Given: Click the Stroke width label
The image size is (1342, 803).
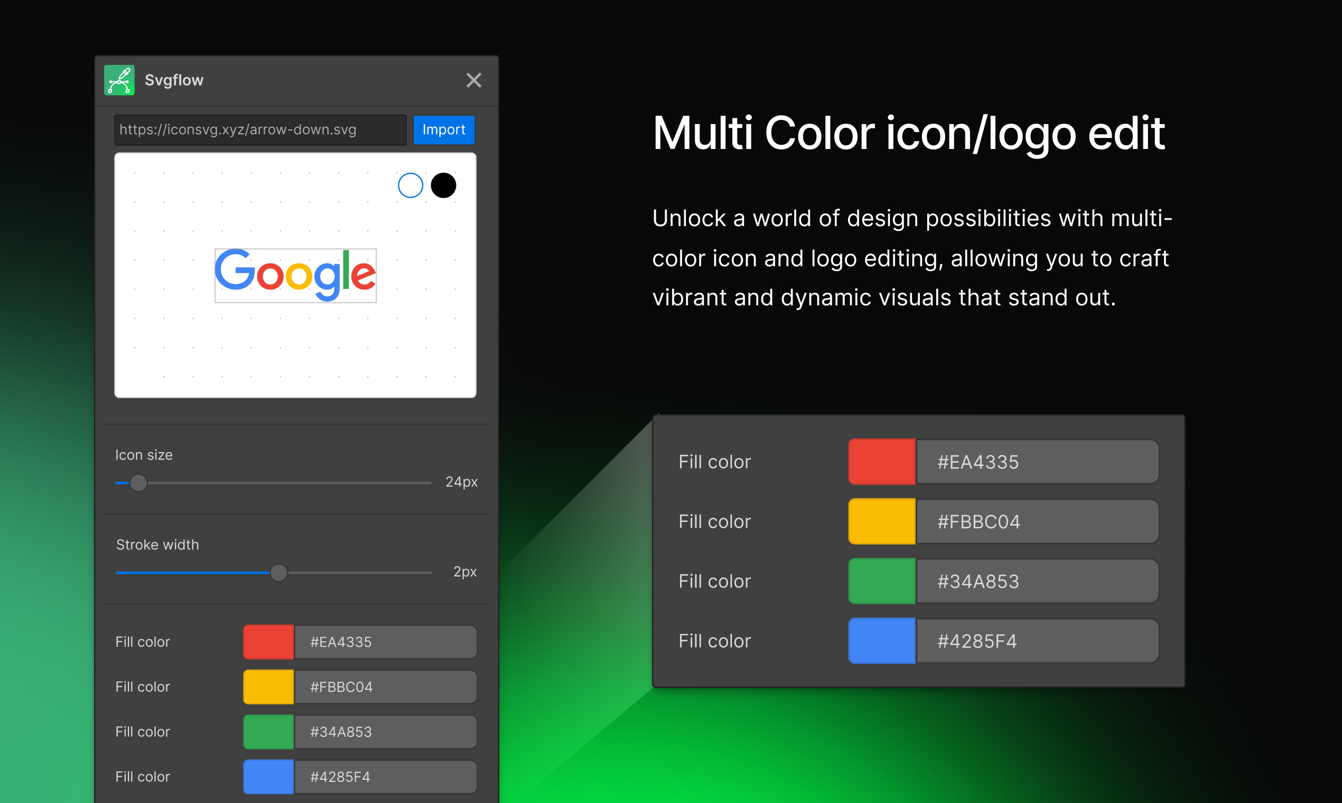Looking at the screenshot, I should tap(157, 545).
